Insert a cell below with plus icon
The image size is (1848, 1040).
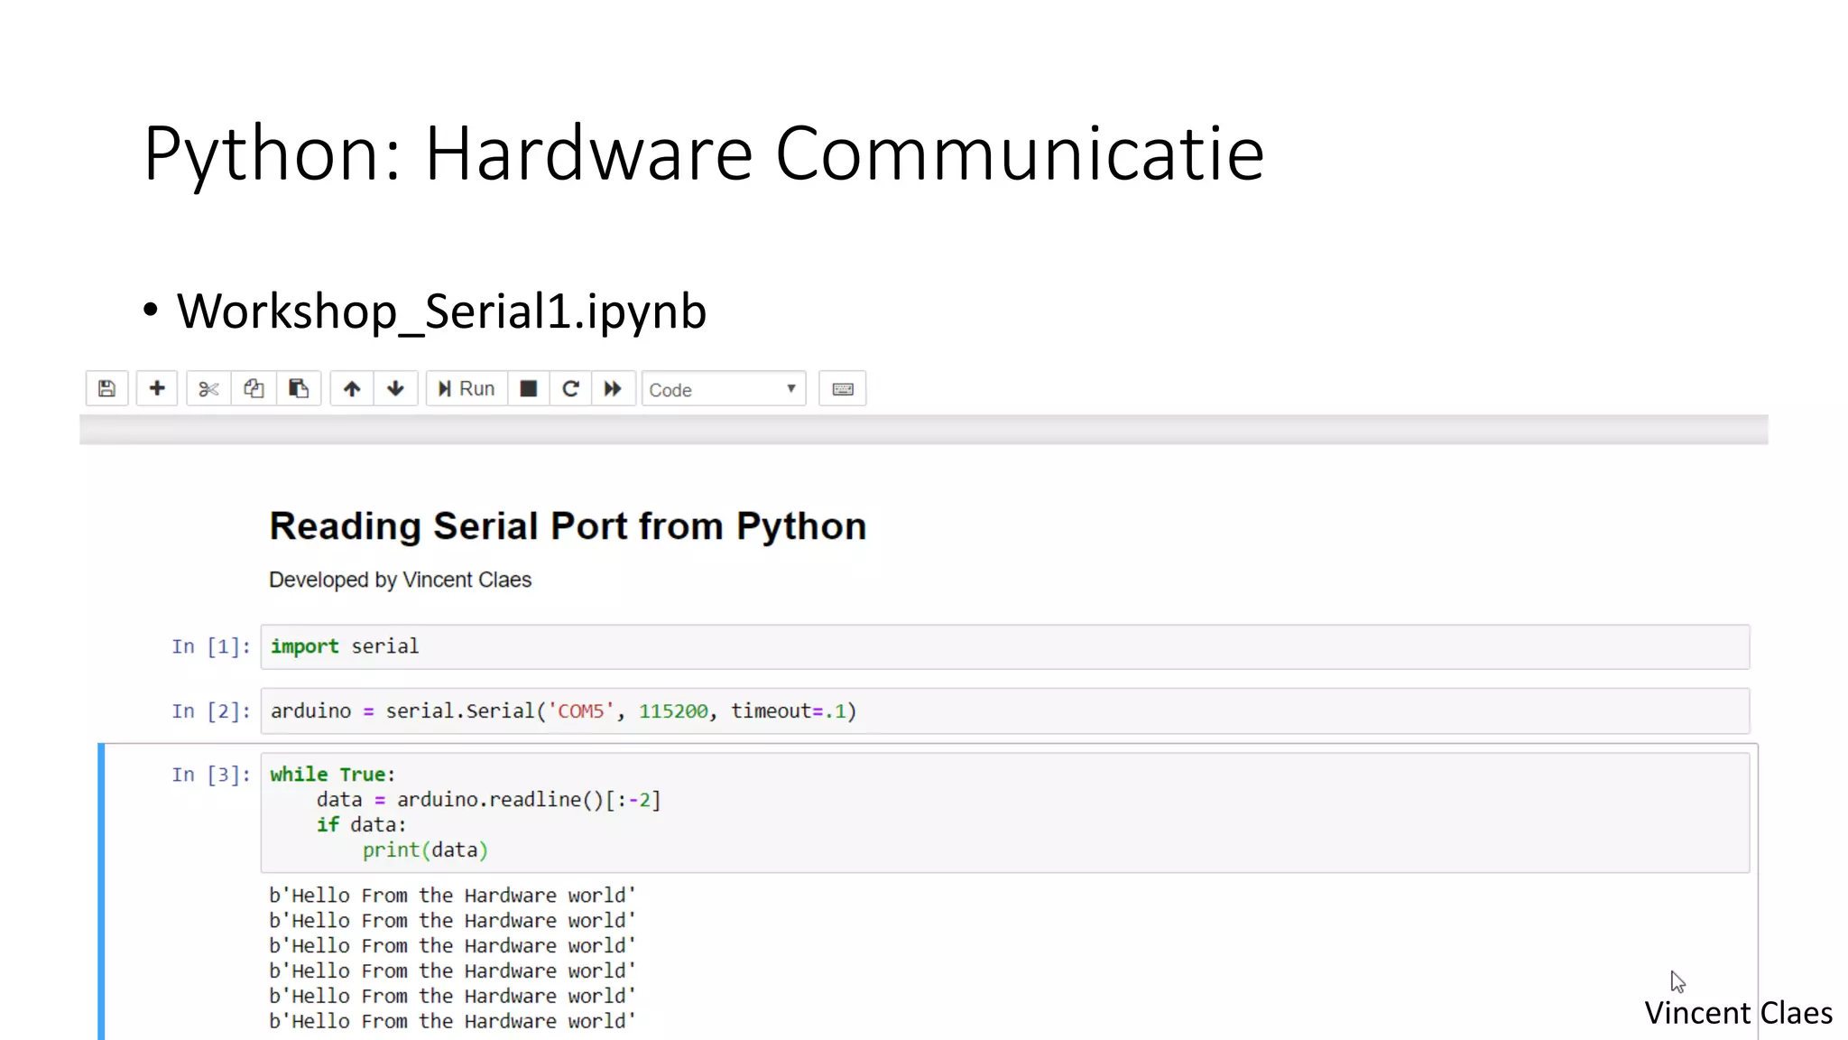click(x=157, y=389)
